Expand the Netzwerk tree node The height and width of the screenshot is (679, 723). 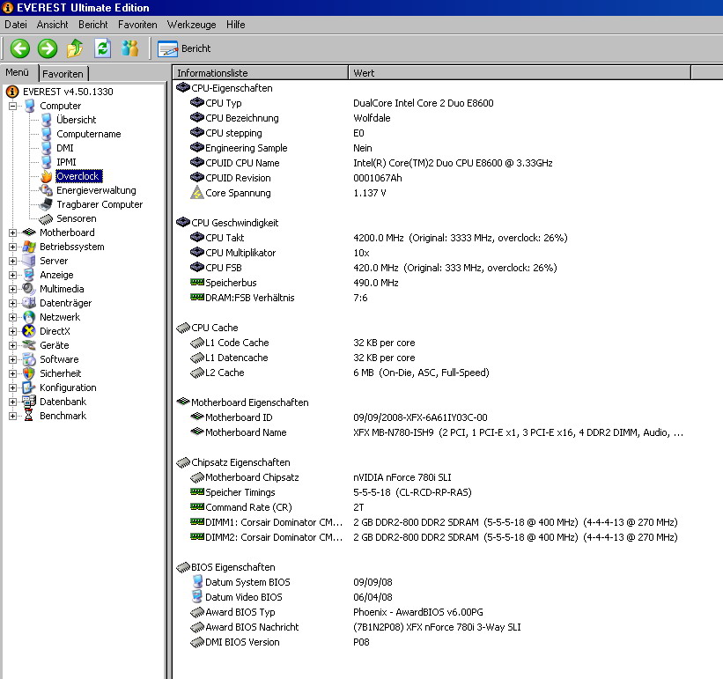12,318
